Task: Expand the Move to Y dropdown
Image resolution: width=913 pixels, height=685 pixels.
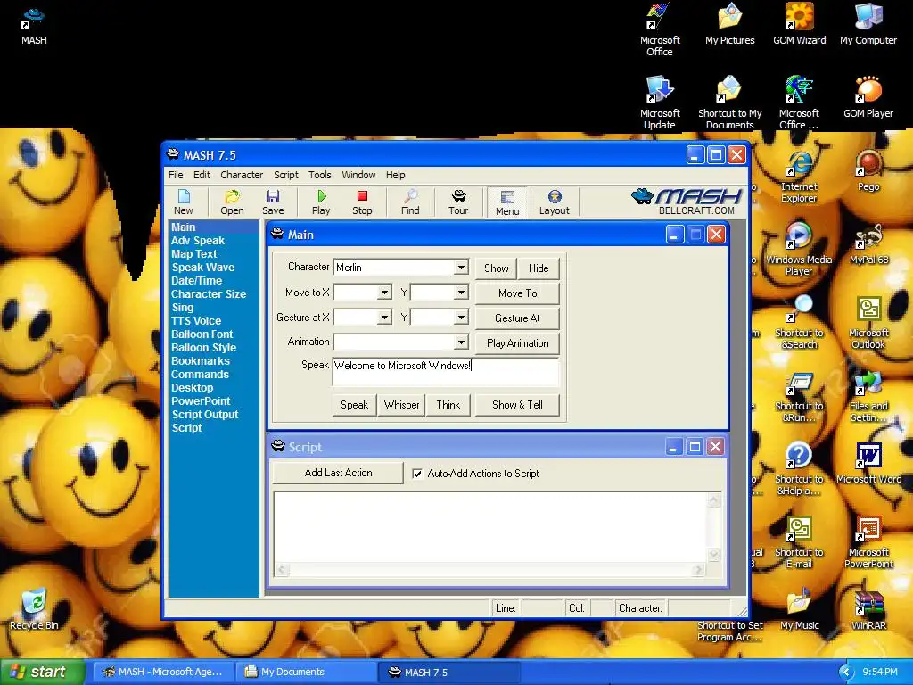Action: coord(461,293)
